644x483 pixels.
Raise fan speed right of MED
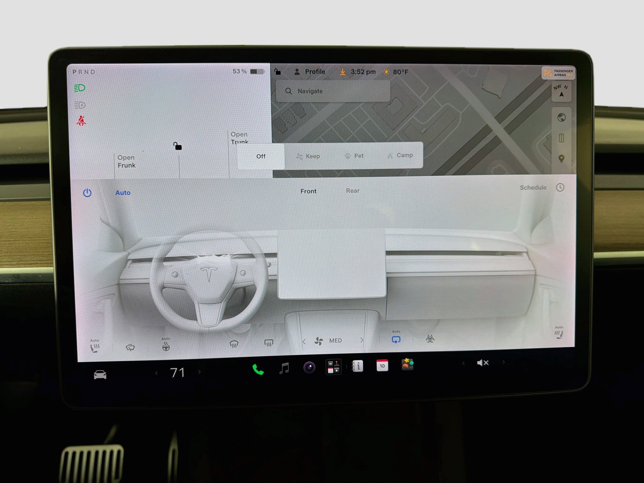pos(362,340)
